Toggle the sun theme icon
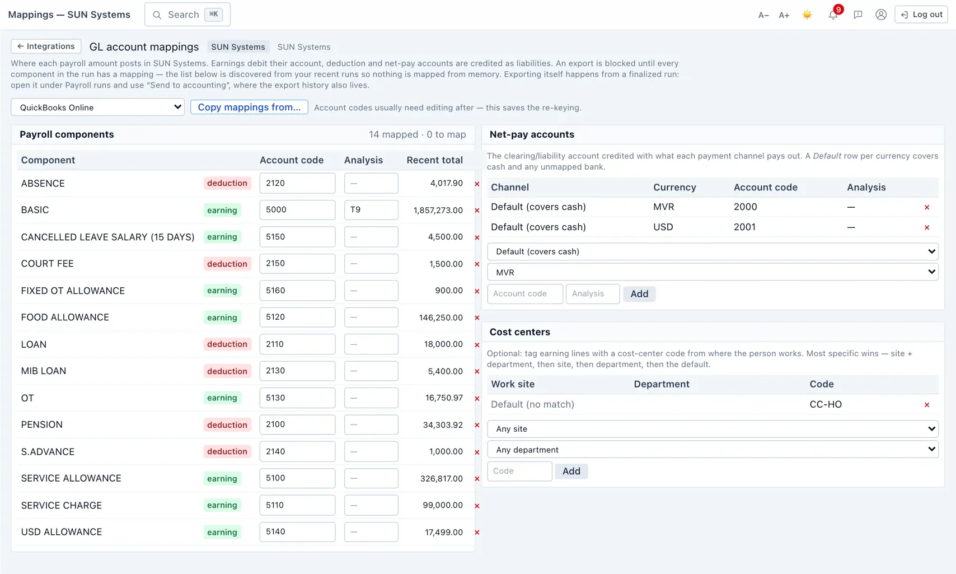Viewport: 956px width, 574px height. [x=807, y=15]
